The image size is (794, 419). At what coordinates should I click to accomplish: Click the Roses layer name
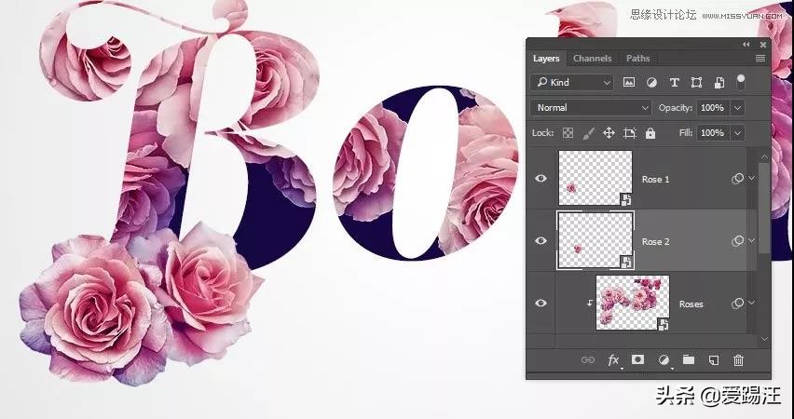click(691, 304)
